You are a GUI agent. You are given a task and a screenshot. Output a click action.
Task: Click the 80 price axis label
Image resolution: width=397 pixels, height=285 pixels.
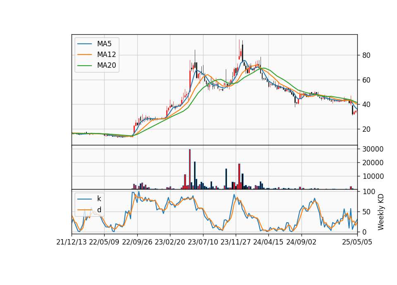coord(366,55)
